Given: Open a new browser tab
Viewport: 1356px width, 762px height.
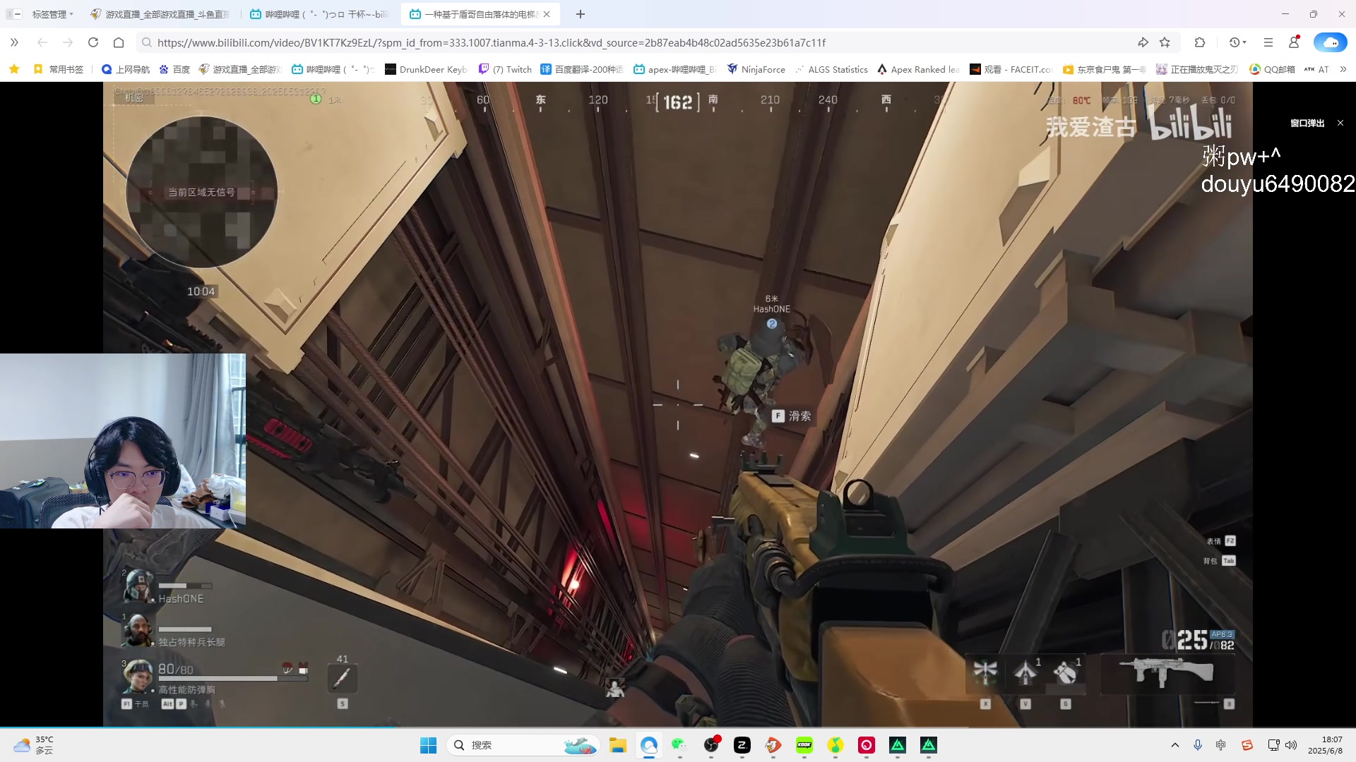Looking at the screenshot, I should click(x=581, y=14).
